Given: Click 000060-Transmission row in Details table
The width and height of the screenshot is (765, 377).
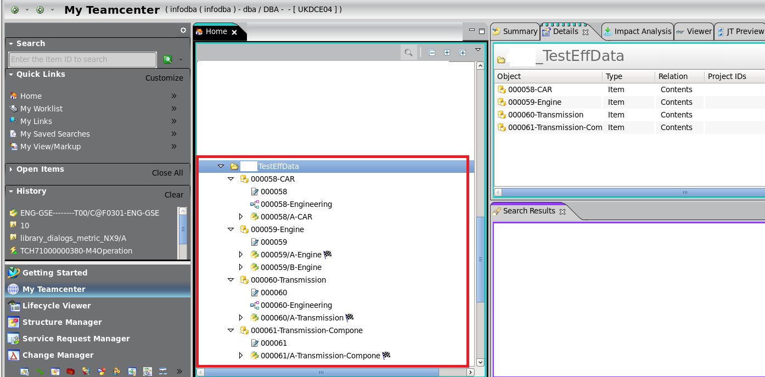Looking at the screenshot, I should pyautogui.click(x=629, y=115).
